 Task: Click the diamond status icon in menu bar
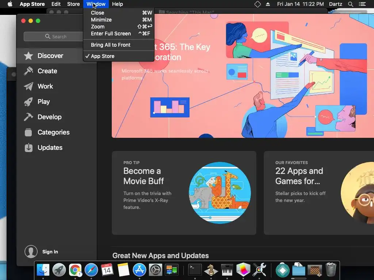coord(257,4)
